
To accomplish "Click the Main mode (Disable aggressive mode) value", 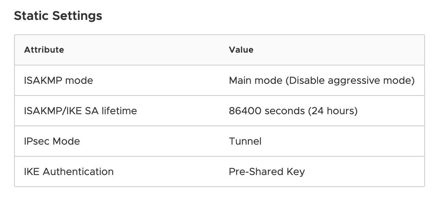I will [x=322, y=80].
